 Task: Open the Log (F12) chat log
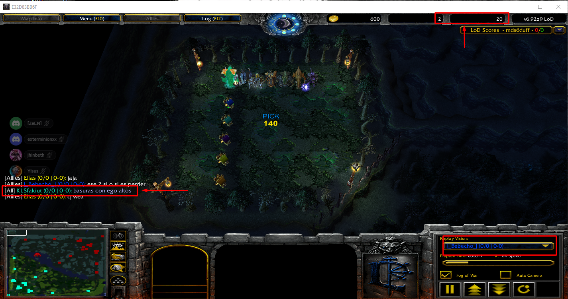(x=212, y=18)
